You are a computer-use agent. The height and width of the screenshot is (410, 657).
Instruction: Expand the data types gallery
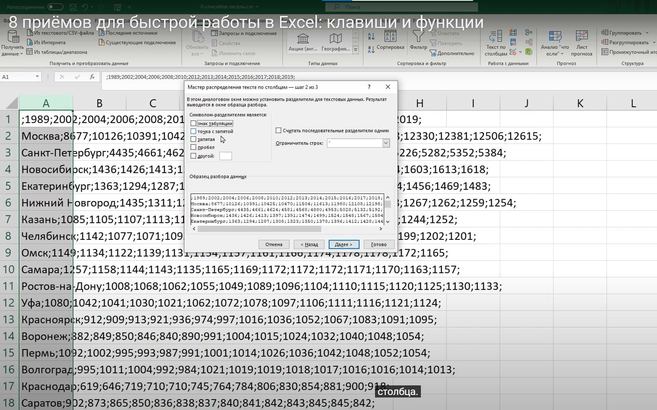click(x=355, y=50)
